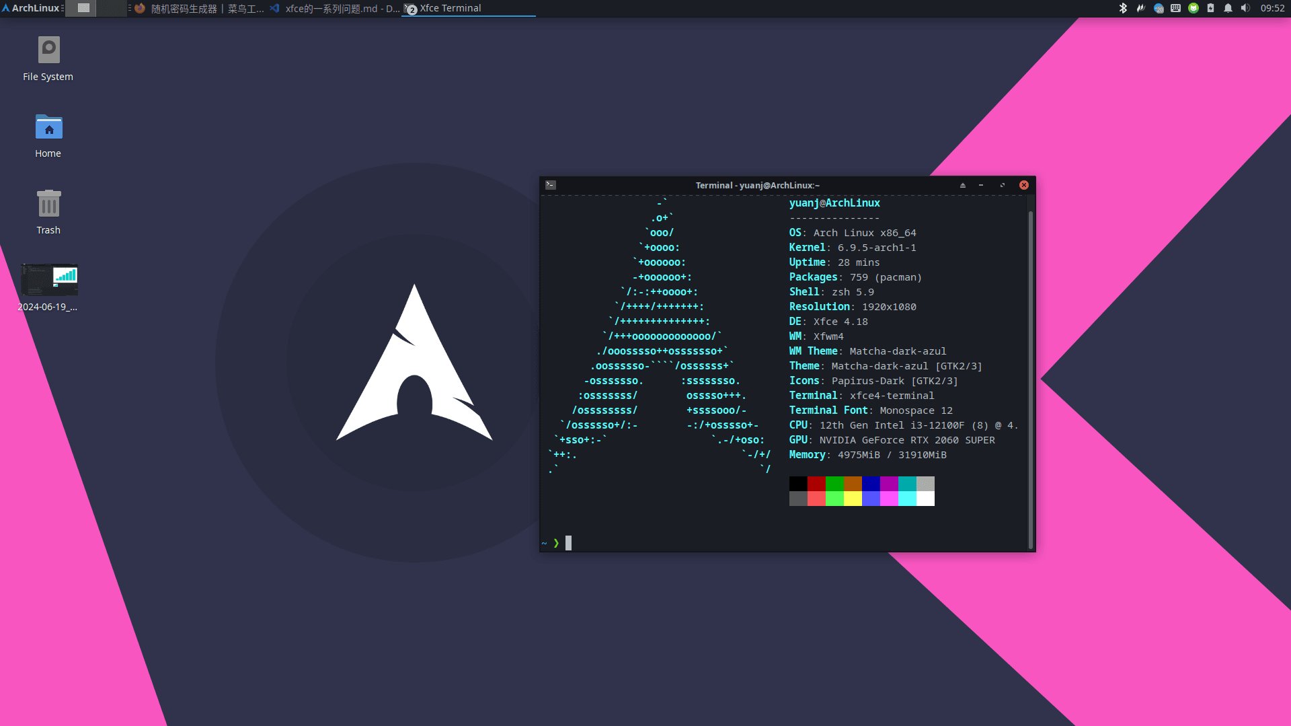The height and width of the screenshot is (726, 1291).
Task: Open the power manager battery icon
Action: 1210,8
